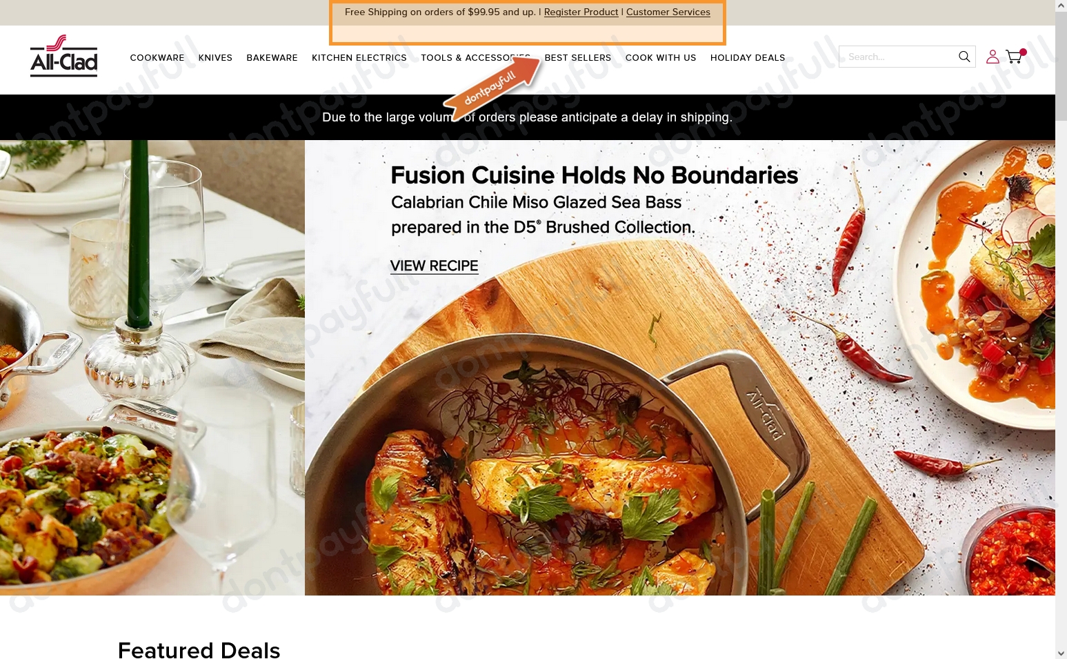Open the Knives menu
Viewport: 1067px width, 659px height.
tap(215, 58)
